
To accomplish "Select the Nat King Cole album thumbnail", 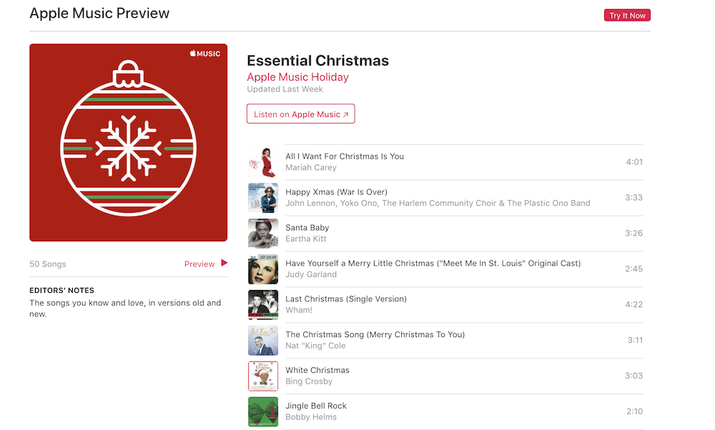I will pyautogui.click(x=262, y=341).
